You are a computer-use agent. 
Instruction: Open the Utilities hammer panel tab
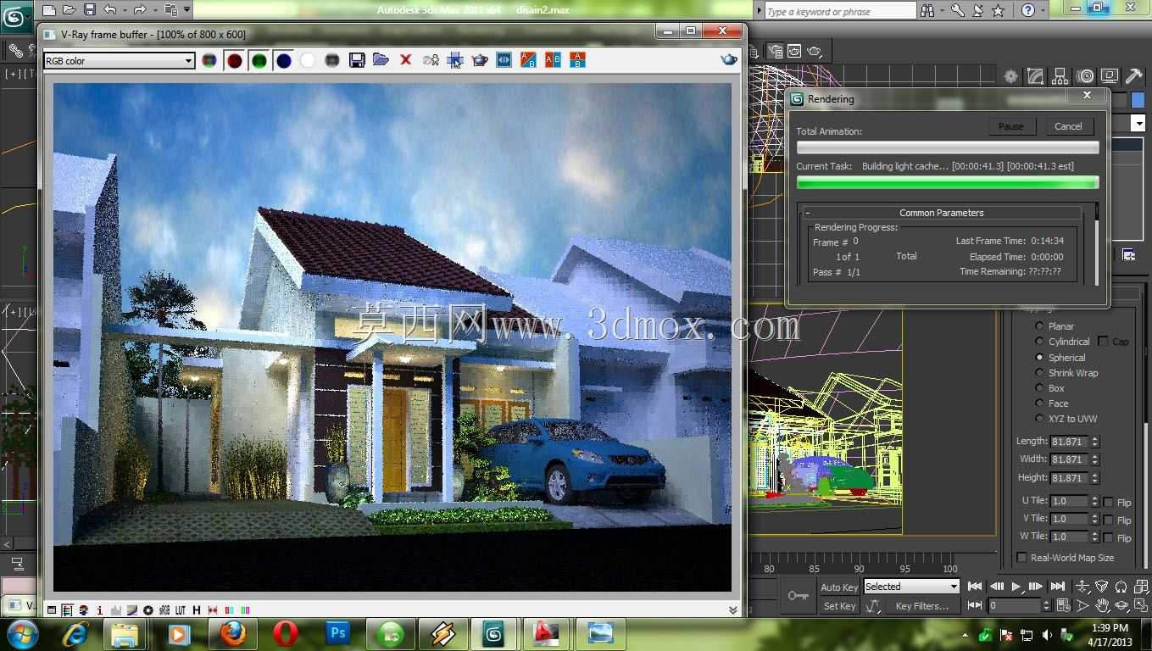tap(1133, 76)
